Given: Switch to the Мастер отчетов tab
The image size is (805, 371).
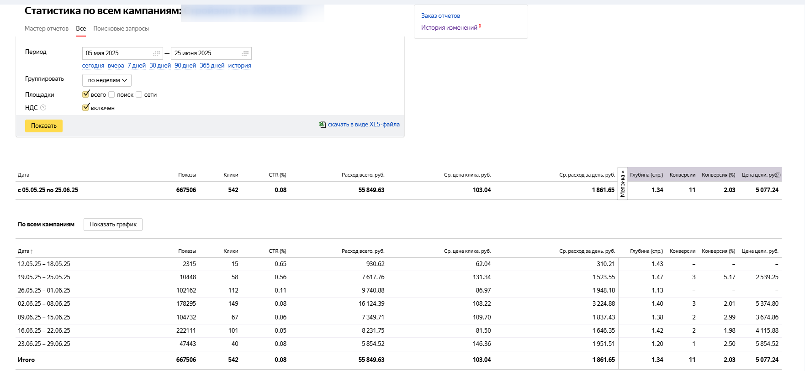Looking at the screenshot, I should click(x=47, y=28).
